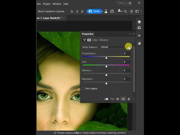
Task: Open the Properties panel flyout menu
Action: click(x=134, y=34)
